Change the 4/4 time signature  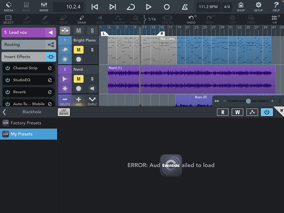(227, 7)
